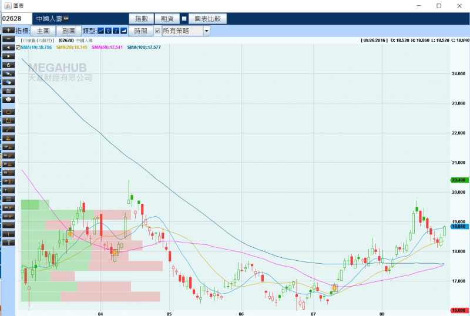Toggle the SMA indicator edit checkbox icon
This screenshot has height=316, width=470.
click(18, 47)
